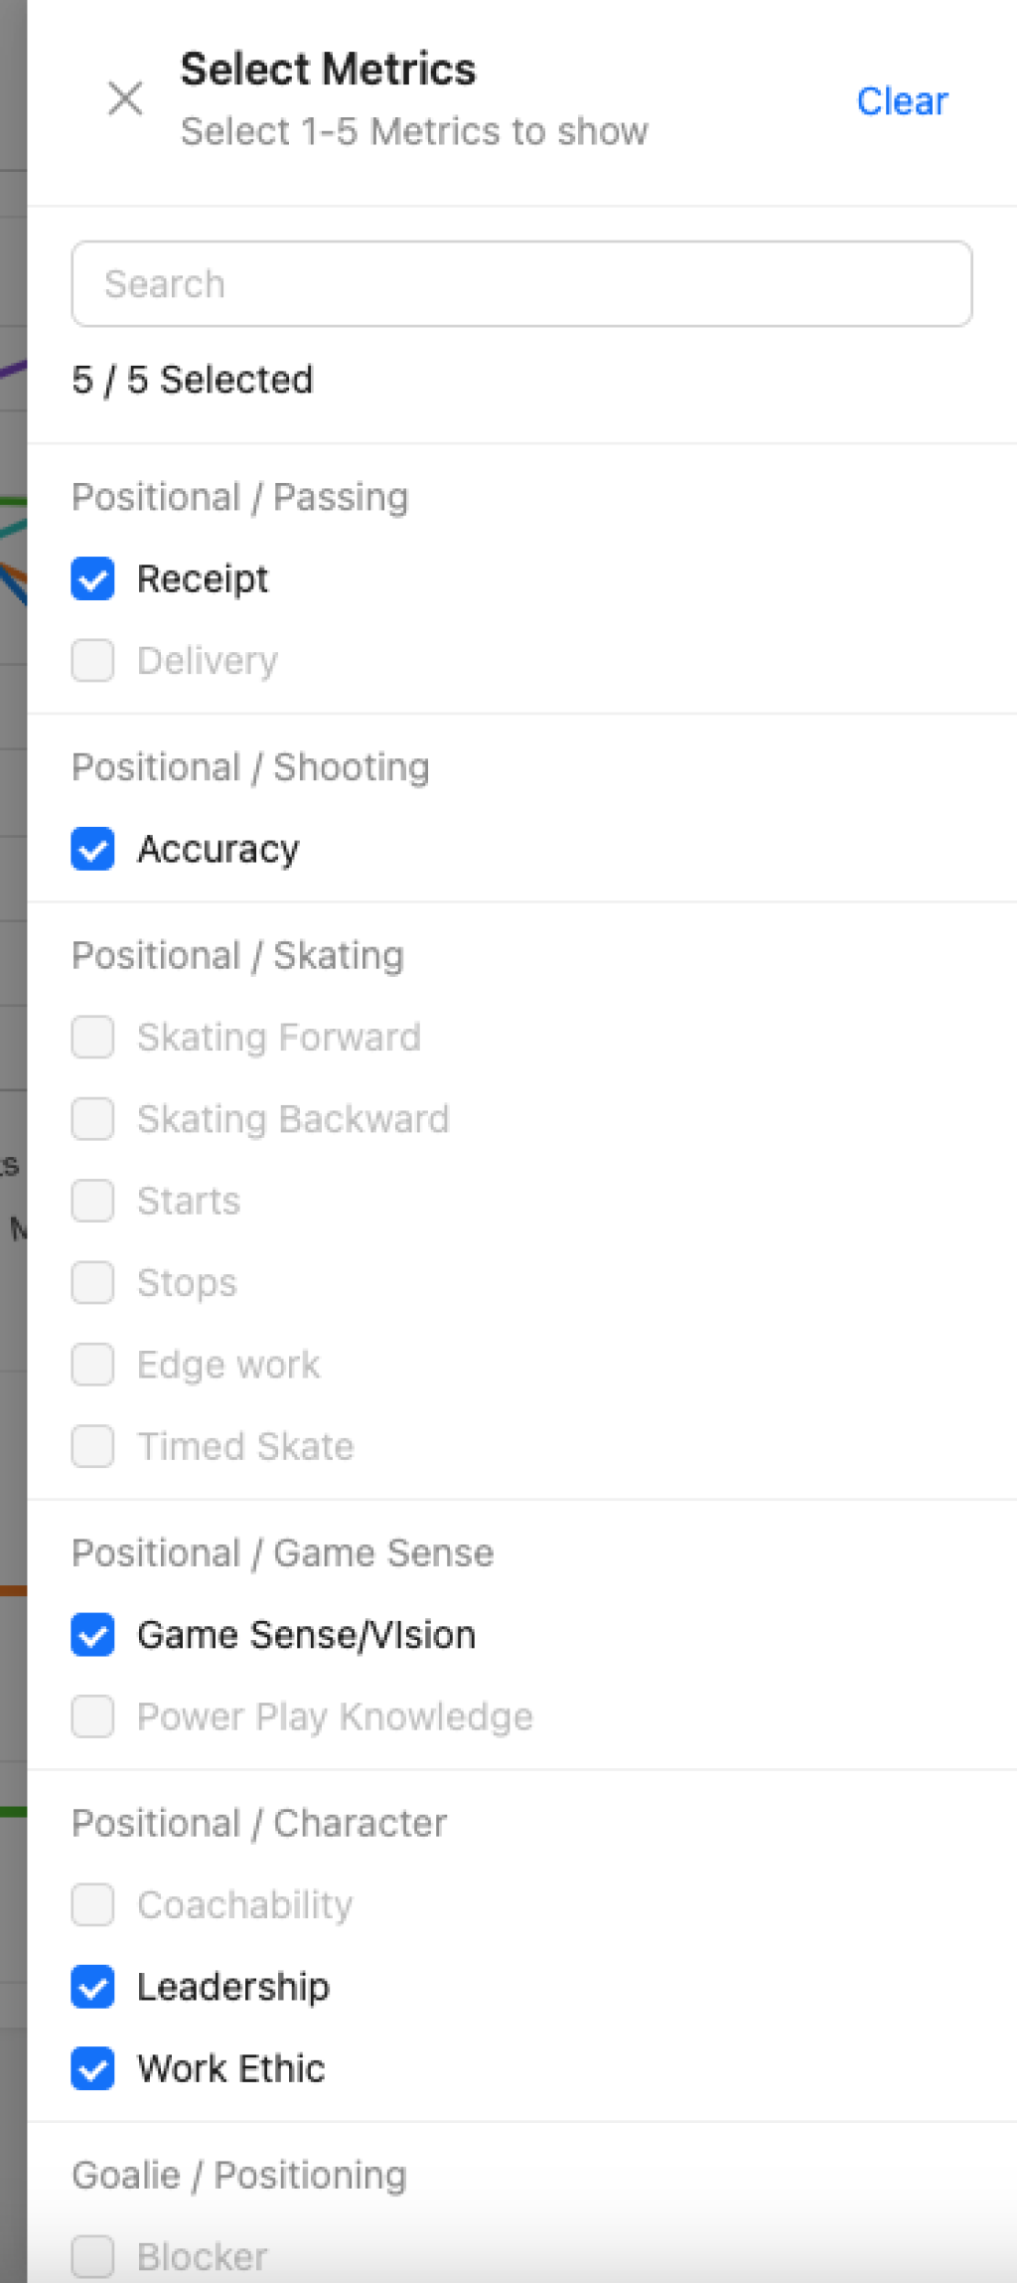Viewport: 1017px width, 2283px height.
Task: Check the Timed Skate metric
Action: coord(92,1446)
